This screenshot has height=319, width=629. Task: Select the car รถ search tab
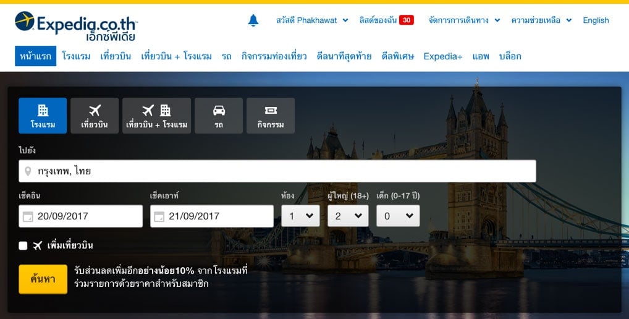(219, 116)
